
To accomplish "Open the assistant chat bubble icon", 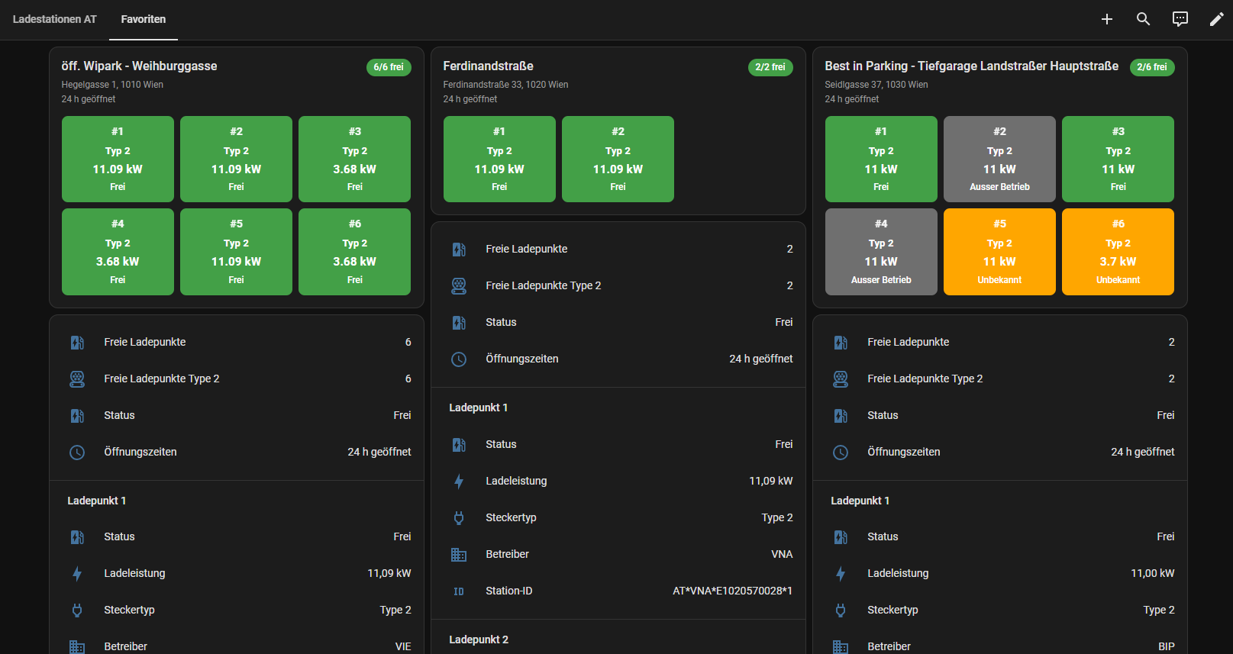I will coord(1180,19).
